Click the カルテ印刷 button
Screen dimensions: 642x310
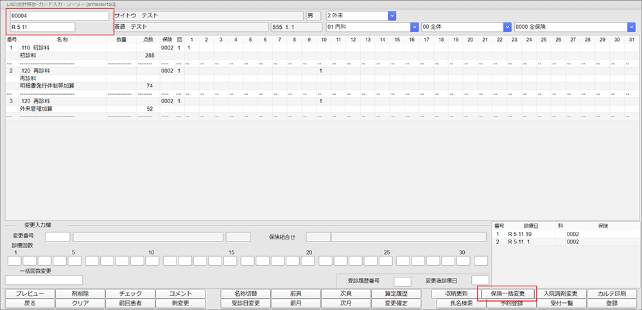click(x=611, y=293)
